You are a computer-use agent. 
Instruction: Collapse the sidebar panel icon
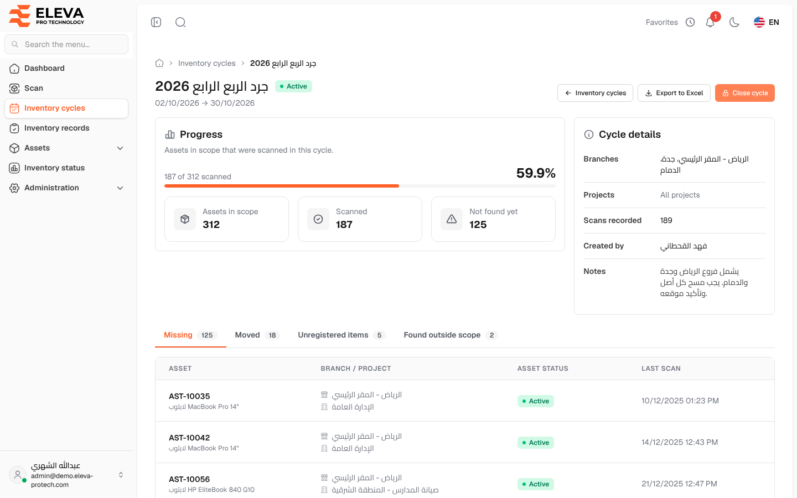click(156, 22)
